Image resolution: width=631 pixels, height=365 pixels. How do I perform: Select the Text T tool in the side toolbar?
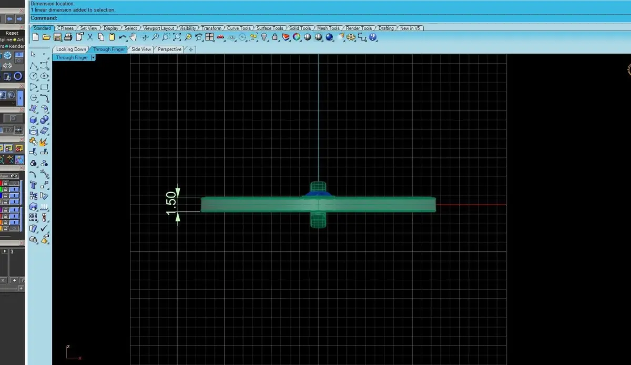pos(33,185)
